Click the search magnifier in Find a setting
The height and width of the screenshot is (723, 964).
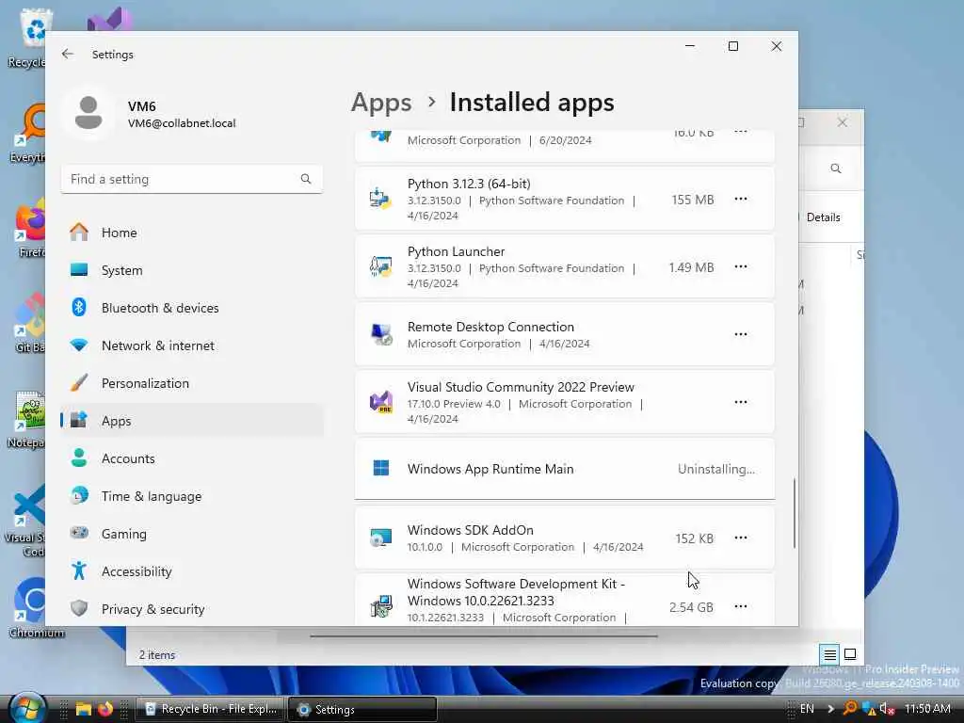coord(306,179)
